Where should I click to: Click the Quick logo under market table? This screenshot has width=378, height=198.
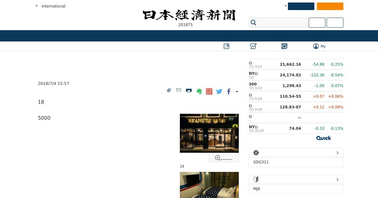[324, 138]
